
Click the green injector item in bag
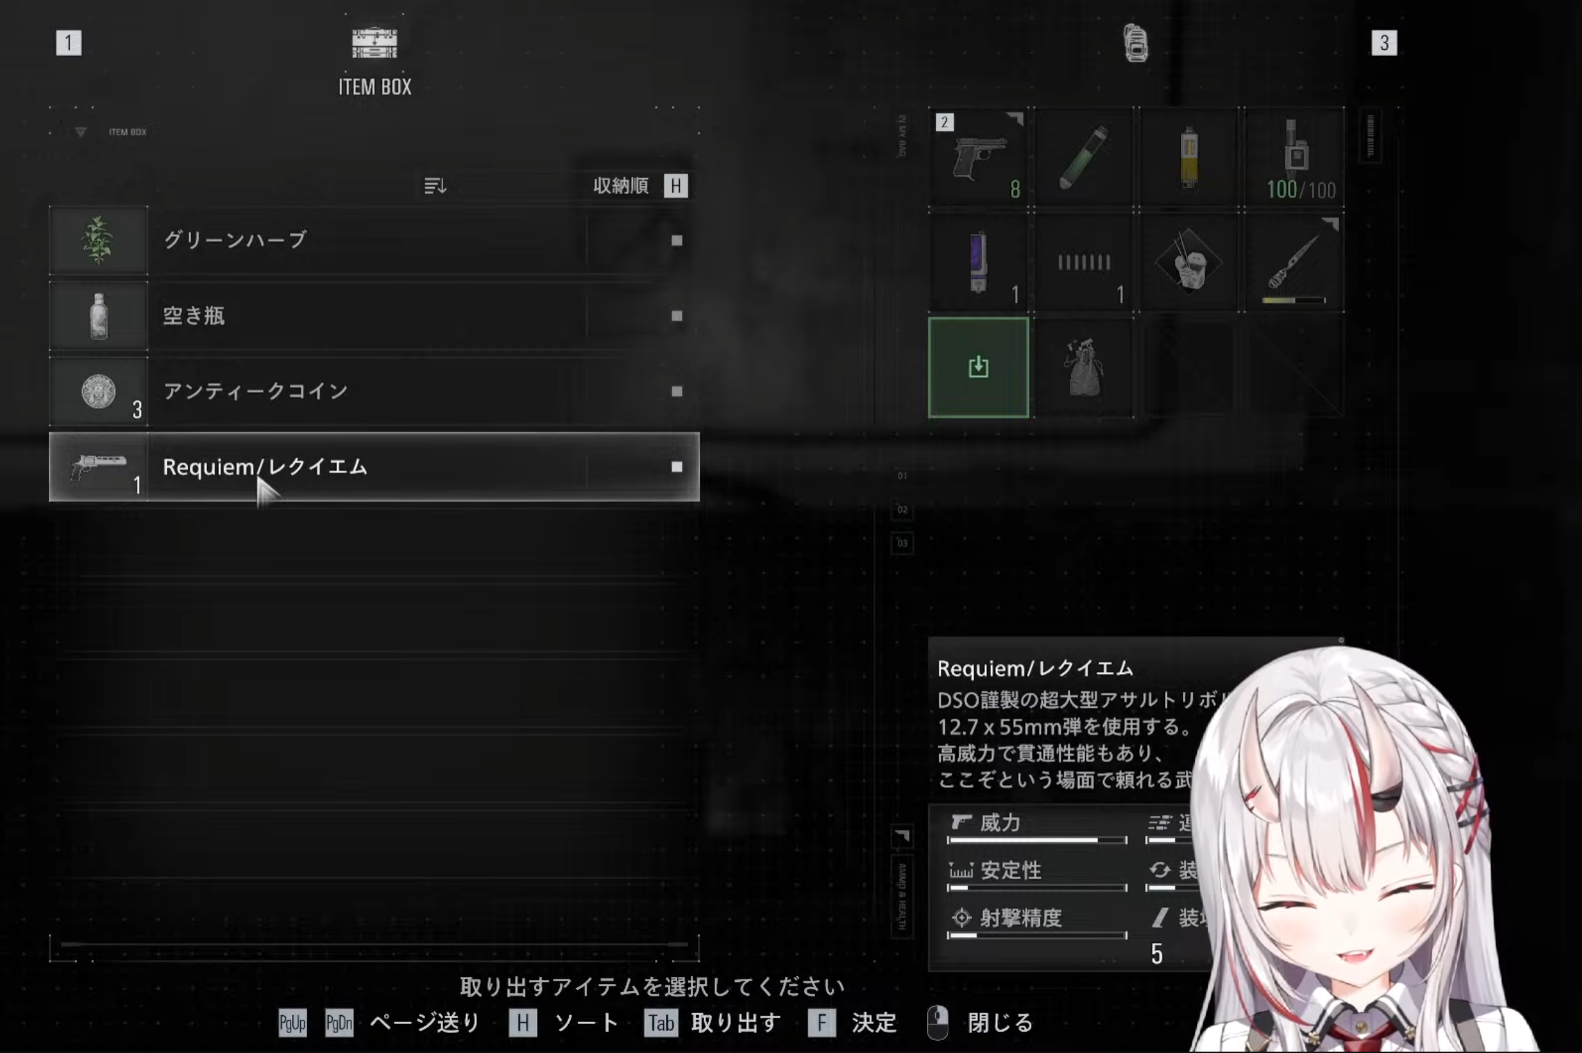click(x=1084, y=157)
